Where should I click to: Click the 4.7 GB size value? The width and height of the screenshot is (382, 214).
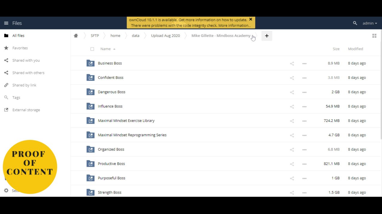pyautogui.click(x=334, y=135)
